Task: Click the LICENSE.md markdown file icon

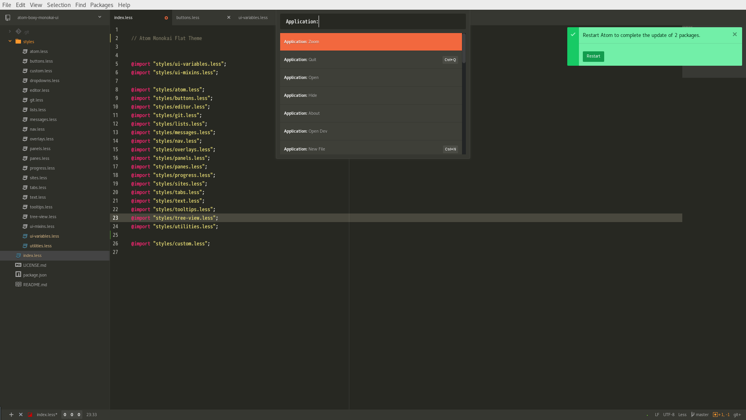Action: pyautogui.click(x=18, y=265)
